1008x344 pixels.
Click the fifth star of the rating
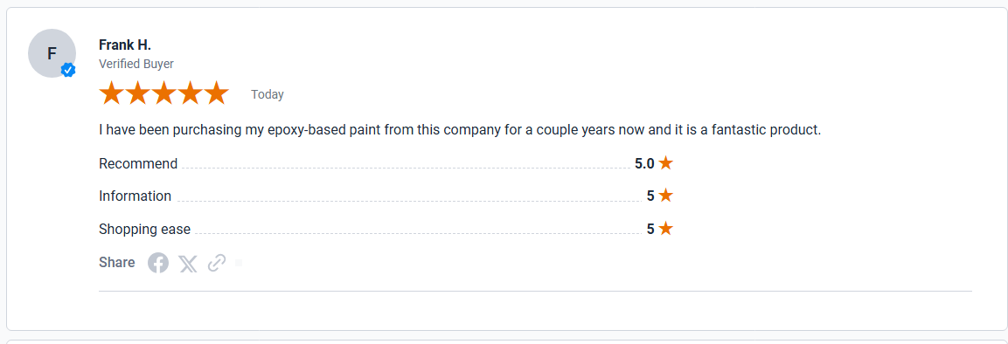[217, 93]
